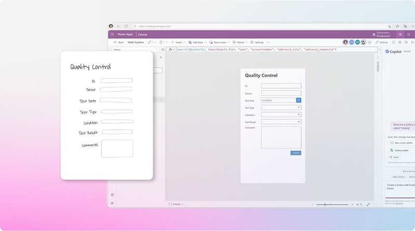The width and height of the screenshot is (415, 231).
Task: Open the Insert menu
Action: pos(178,42)
